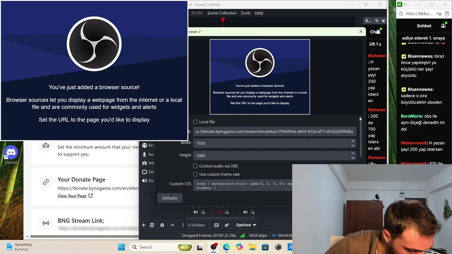
Task: Click the Kick browser address bar URL
Action: [418, 14]
